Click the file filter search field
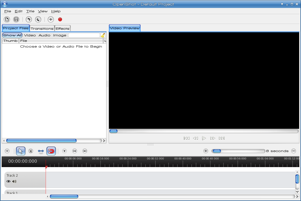The image size is (301, 201). coord(84,35)
